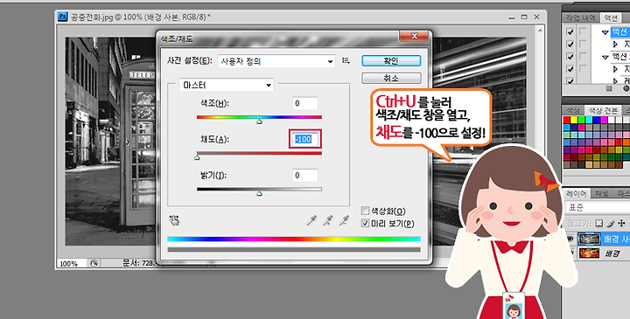
Task: Click the hue slider thumb
Action: (259, 121)
